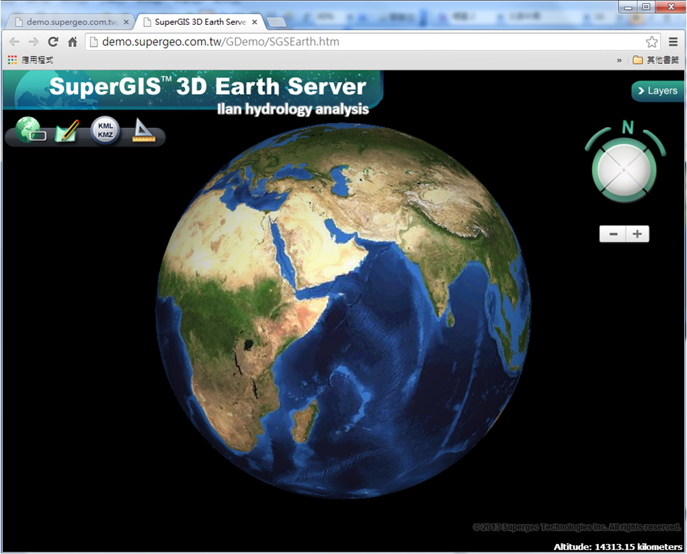
Task: Select the ruler measurement tool
Action: (143, 130)
